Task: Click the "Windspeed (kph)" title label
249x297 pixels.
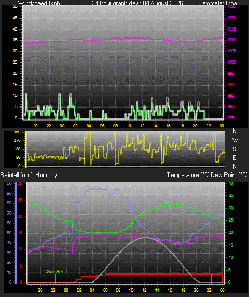Action: [x=40, y=3]
